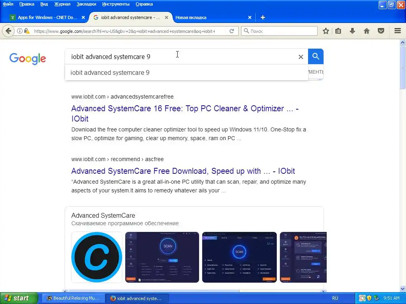Open the downloads arrow icon

(x=352, y=31)
